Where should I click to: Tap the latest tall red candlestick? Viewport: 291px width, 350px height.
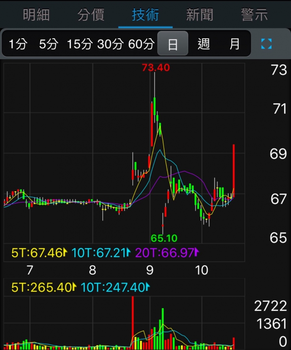[234, 171]
